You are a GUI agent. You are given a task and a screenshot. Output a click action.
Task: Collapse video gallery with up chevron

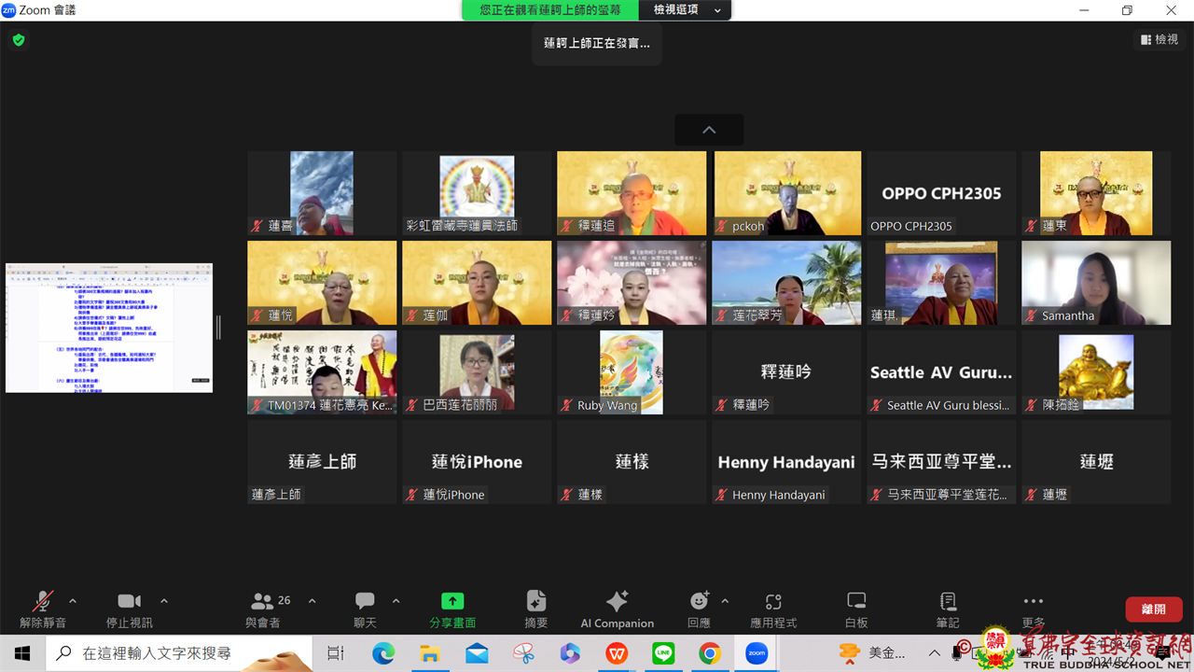[709, 130]
